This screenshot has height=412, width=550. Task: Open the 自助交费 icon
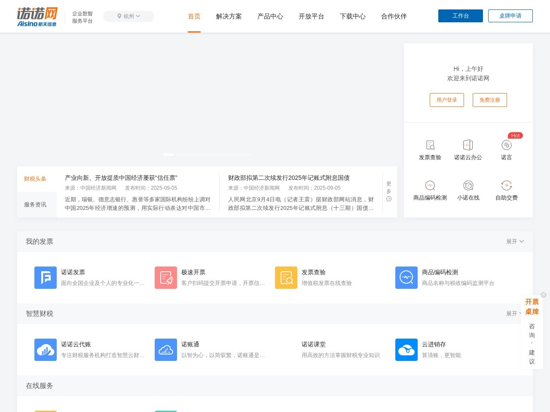coord(506,185)
